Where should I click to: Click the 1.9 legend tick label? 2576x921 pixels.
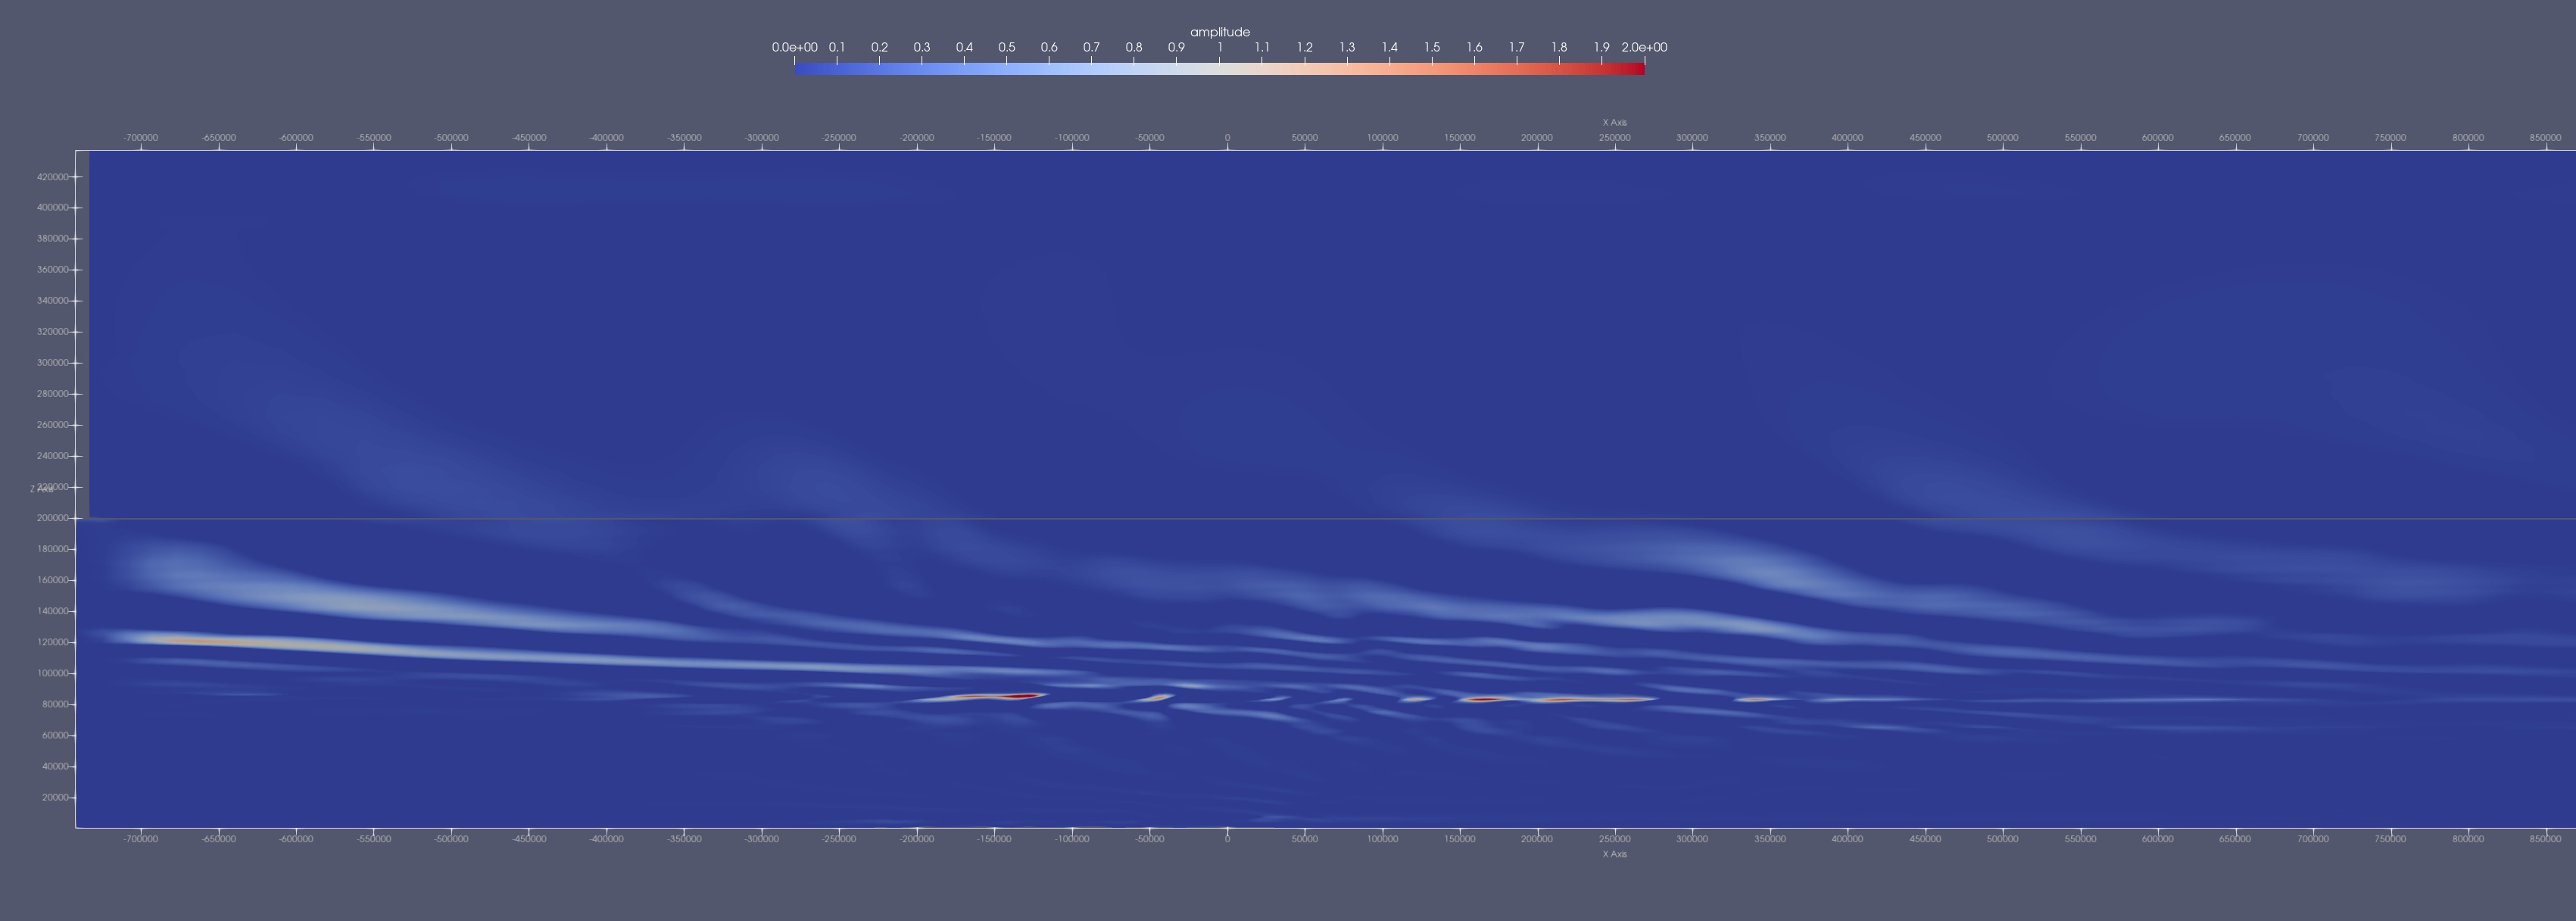[x=1602, y=47]
